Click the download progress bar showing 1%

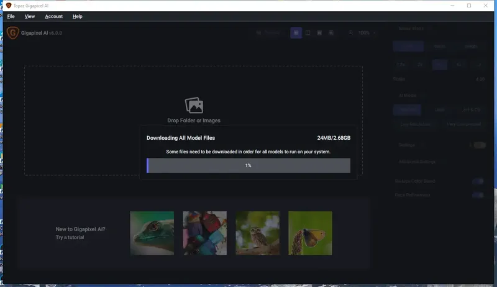click(248, 165)
